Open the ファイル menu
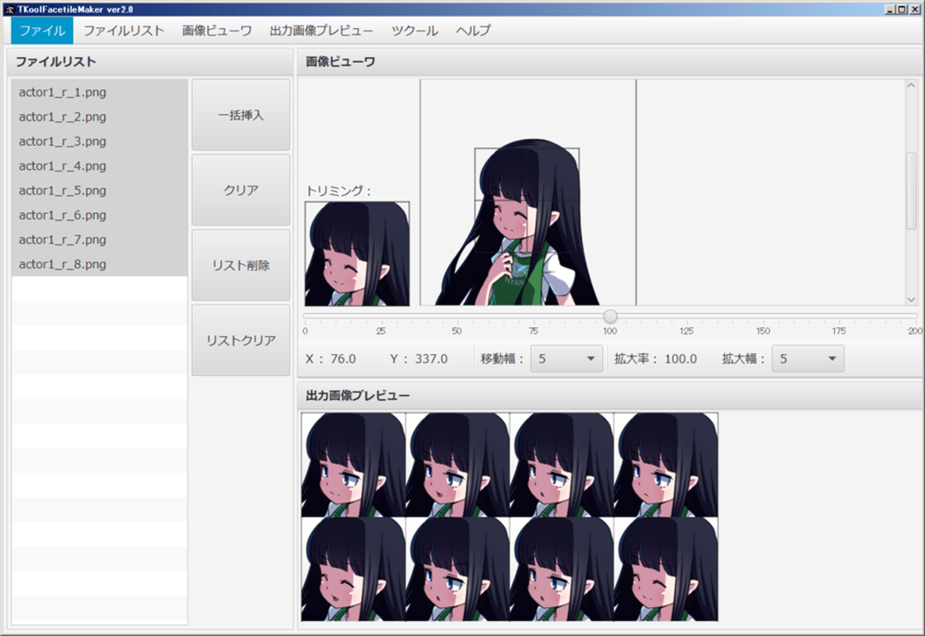Image resolution: width=925 pixels, height=636 pixels. coord(40,30)
